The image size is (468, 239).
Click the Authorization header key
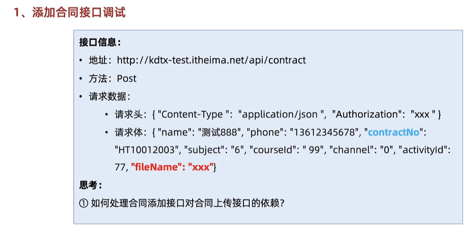point(367,115)
